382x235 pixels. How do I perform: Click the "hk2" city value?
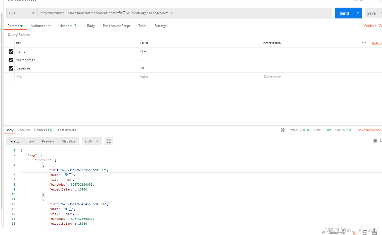68,214
